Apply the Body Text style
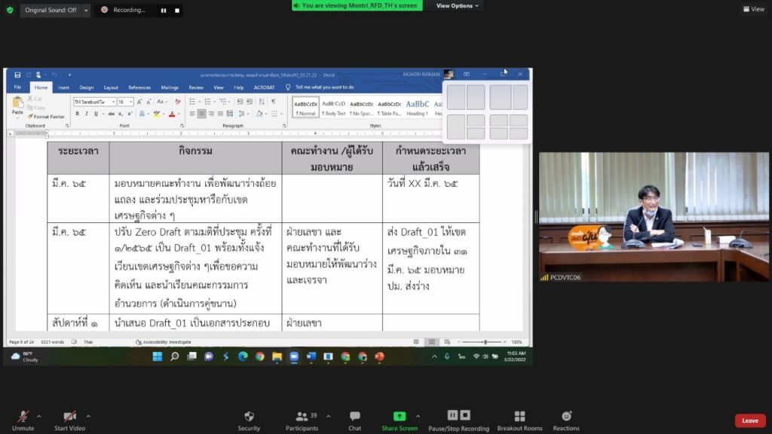This screenshot has width=772, height=434. click(333, 107)
